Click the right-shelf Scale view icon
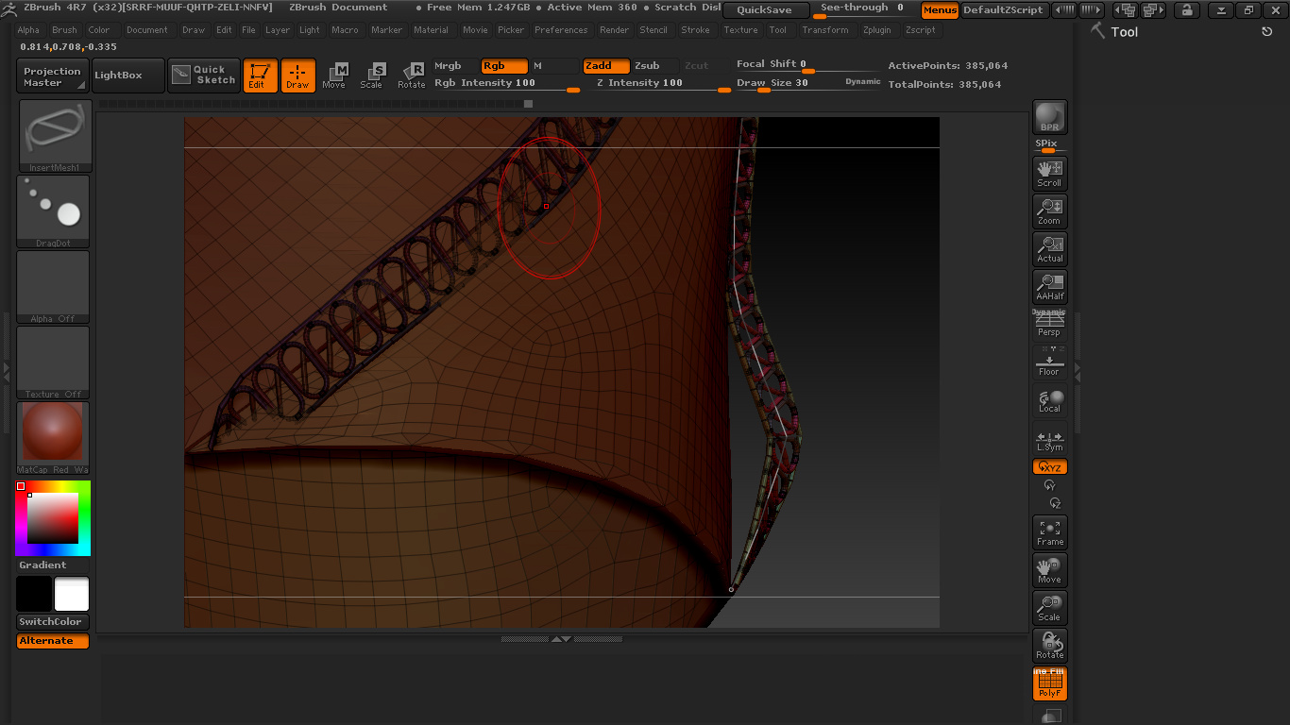The image size is (1290, 725). click(1049, 608)
